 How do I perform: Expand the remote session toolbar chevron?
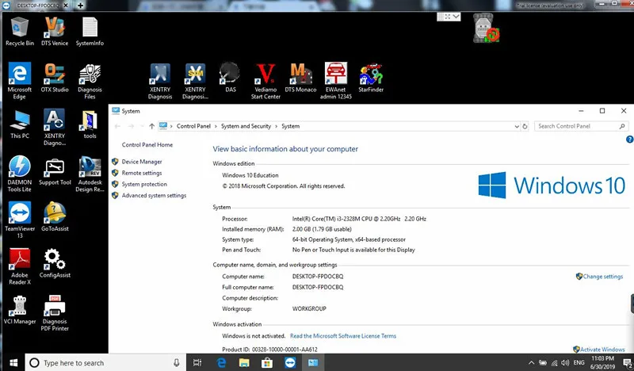tap(456, 17)
